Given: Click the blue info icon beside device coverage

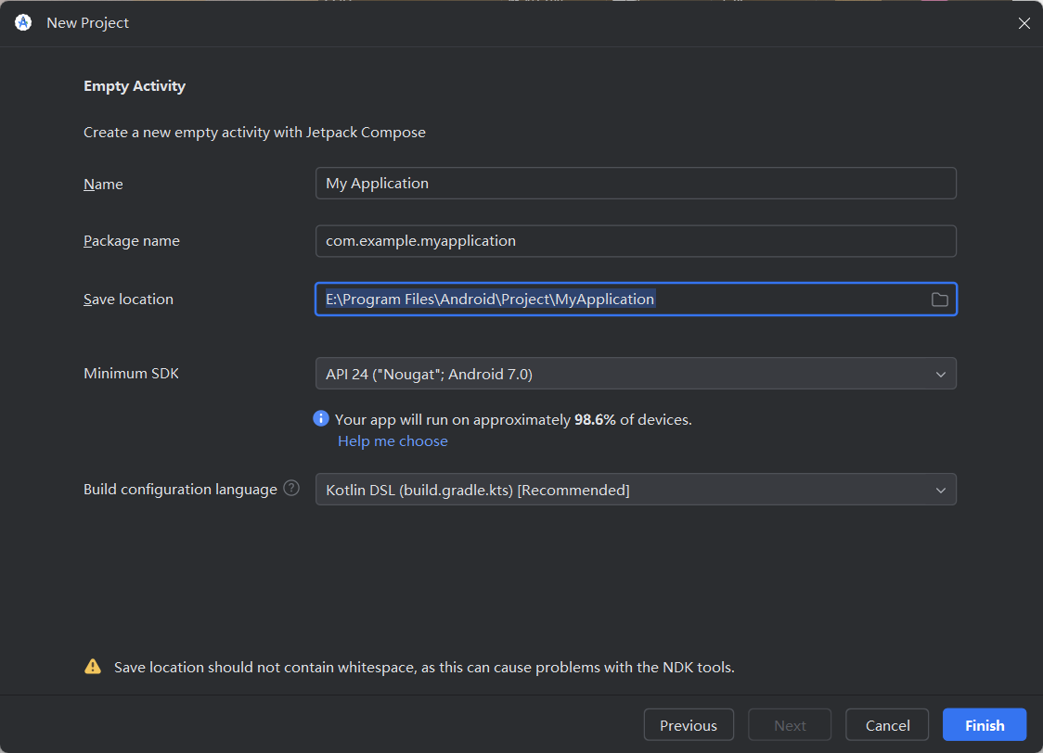Looking at the screenshot, I should point(321,419).
